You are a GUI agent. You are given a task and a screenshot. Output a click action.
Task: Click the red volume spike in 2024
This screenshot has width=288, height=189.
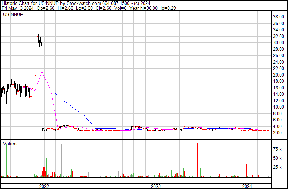click(247, 171)
